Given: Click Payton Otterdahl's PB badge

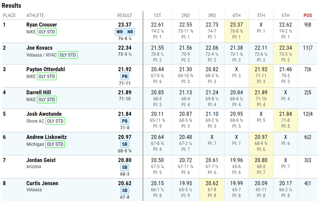Looking at the screenshot, I should tap(125, 76).
